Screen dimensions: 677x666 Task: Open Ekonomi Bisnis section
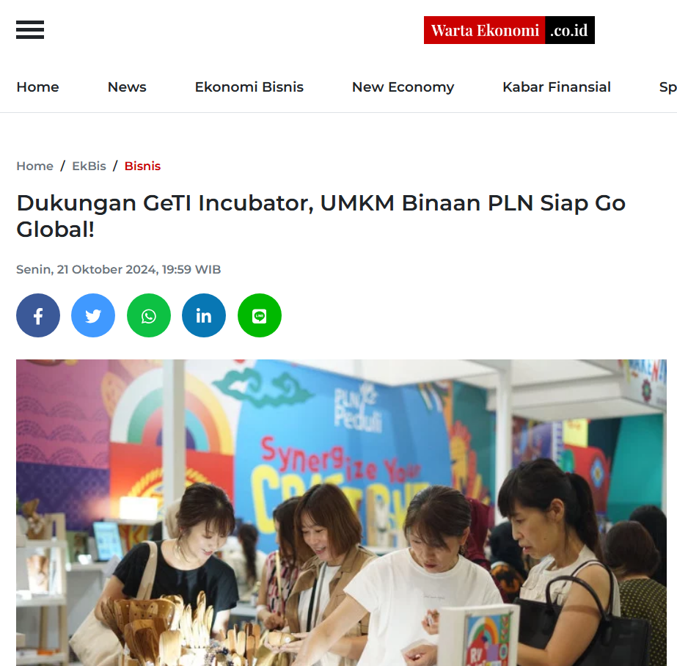click(249, 87)
